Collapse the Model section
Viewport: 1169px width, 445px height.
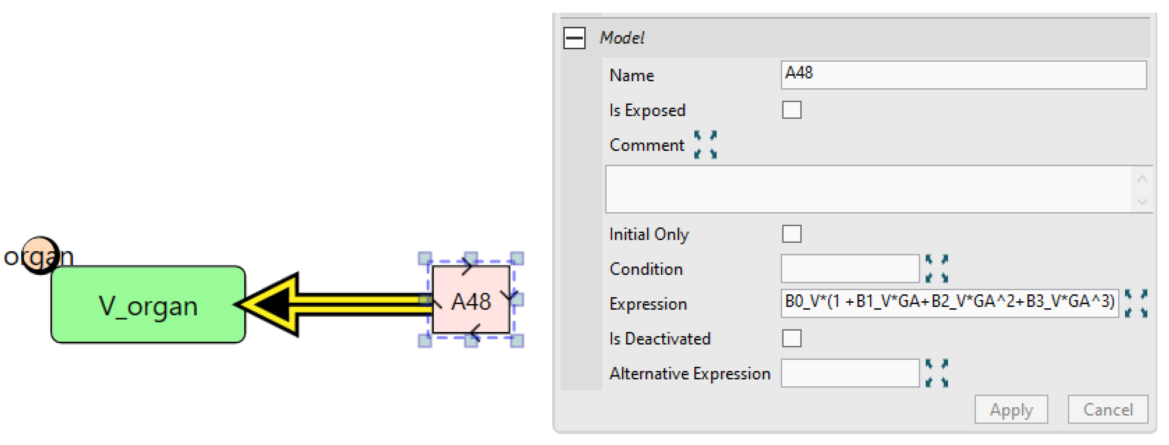click(574, 38)
